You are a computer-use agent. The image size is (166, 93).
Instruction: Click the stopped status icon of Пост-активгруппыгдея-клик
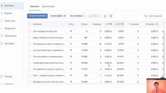click(71, 31)
